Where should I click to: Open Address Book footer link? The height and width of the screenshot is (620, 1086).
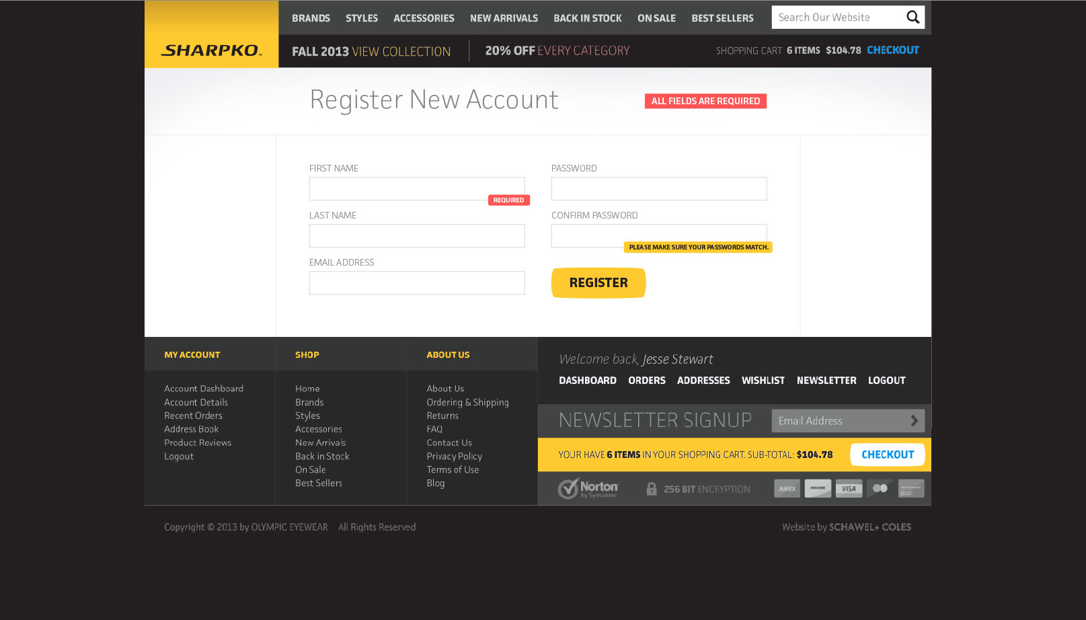(x=191, y=429)
